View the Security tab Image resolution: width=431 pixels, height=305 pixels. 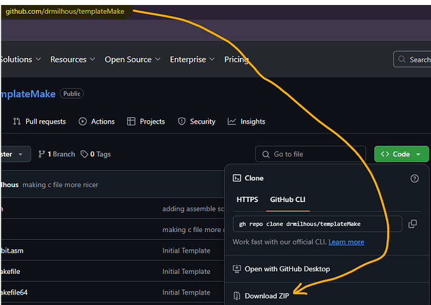point(197,122)
